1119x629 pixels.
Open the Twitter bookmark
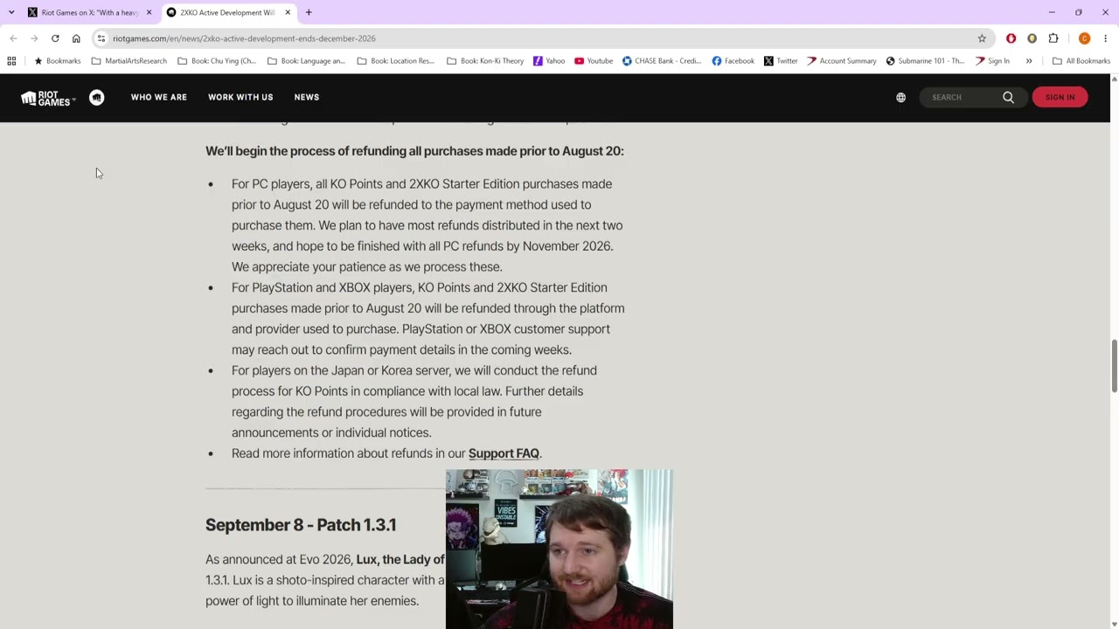[x=781, y=61]
